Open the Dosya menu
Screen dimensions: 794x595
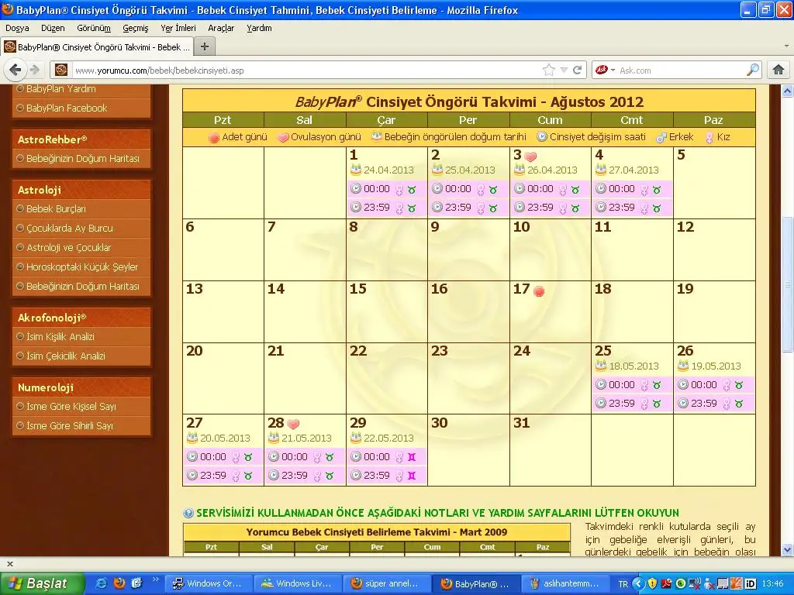point(17,28)
